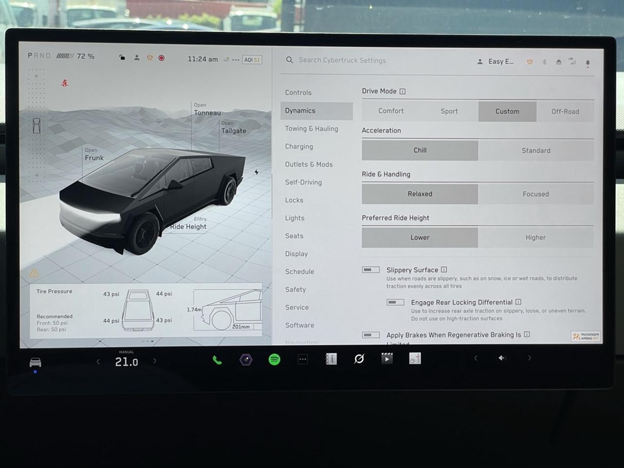624x468 pixels.
Task: Open the camera app icon
Action: [x=246, y=360]
